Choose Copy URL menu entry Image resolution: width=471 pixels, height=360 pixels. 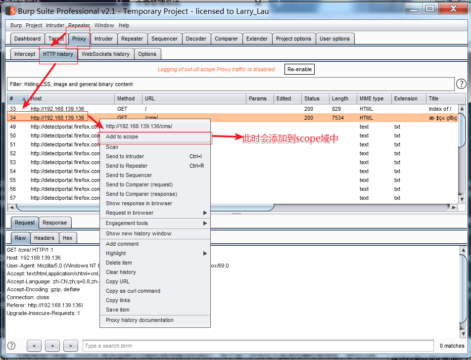(x=155, y=281)
